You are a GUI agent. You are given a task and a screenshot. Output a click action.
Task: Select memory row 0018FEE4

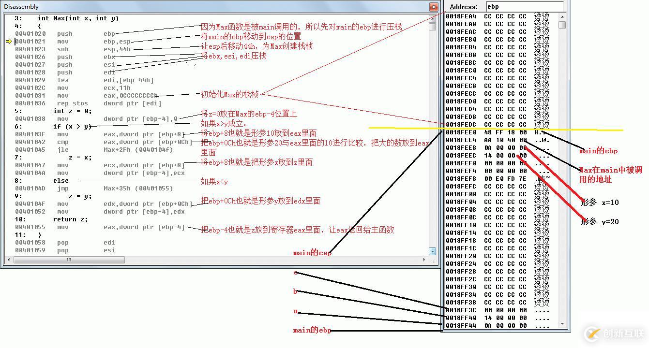(x=498, y=140)
